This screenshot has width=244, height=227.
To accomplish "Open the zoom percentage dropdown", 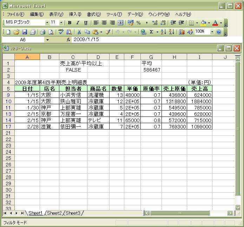I will [x=212, y=32].
